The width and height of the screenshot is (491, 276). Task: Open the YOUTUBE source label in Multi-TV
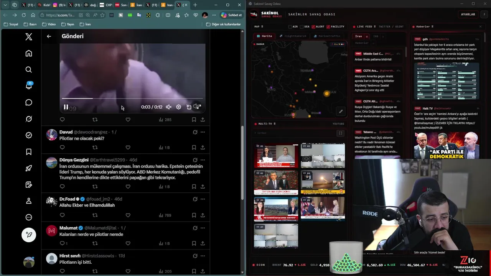[338, 124]
